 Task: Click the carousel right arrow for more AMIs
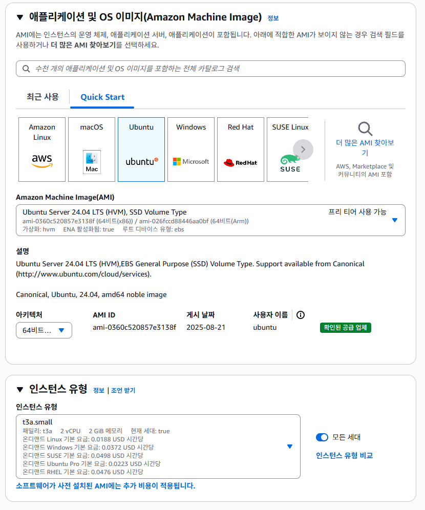tap(303, 149)
